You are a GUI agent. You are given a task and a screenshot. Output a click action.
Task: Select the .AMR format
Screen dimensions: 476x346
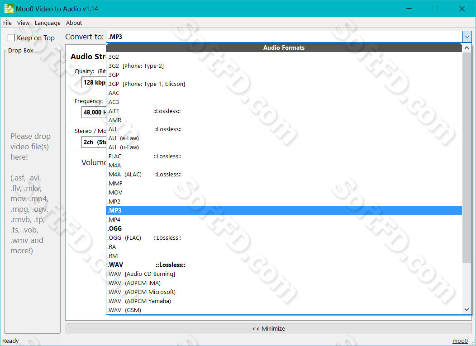click(284, 120)
